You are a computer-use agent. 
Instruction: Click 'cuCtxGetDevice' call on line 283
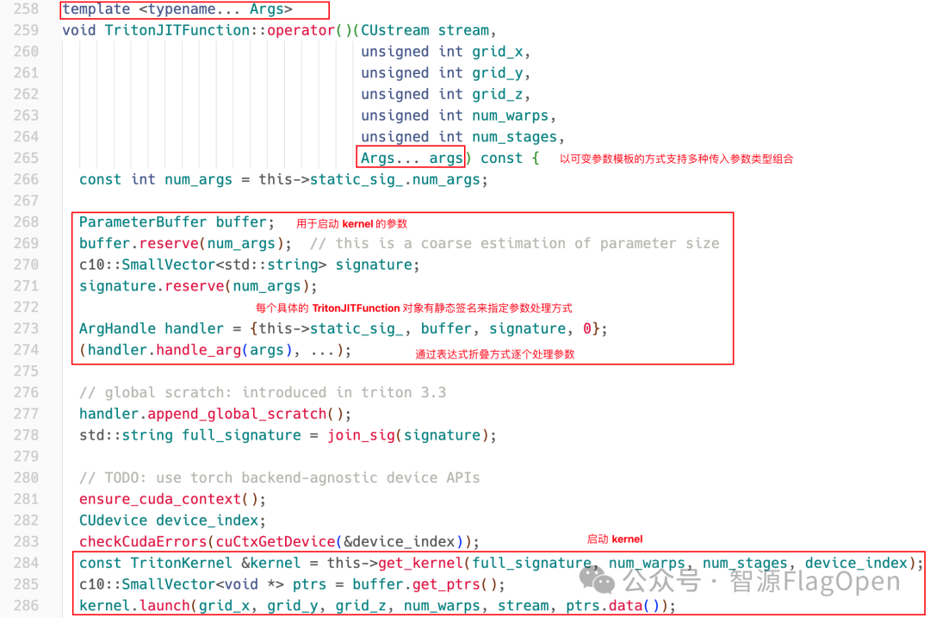(x=276, y=542)
